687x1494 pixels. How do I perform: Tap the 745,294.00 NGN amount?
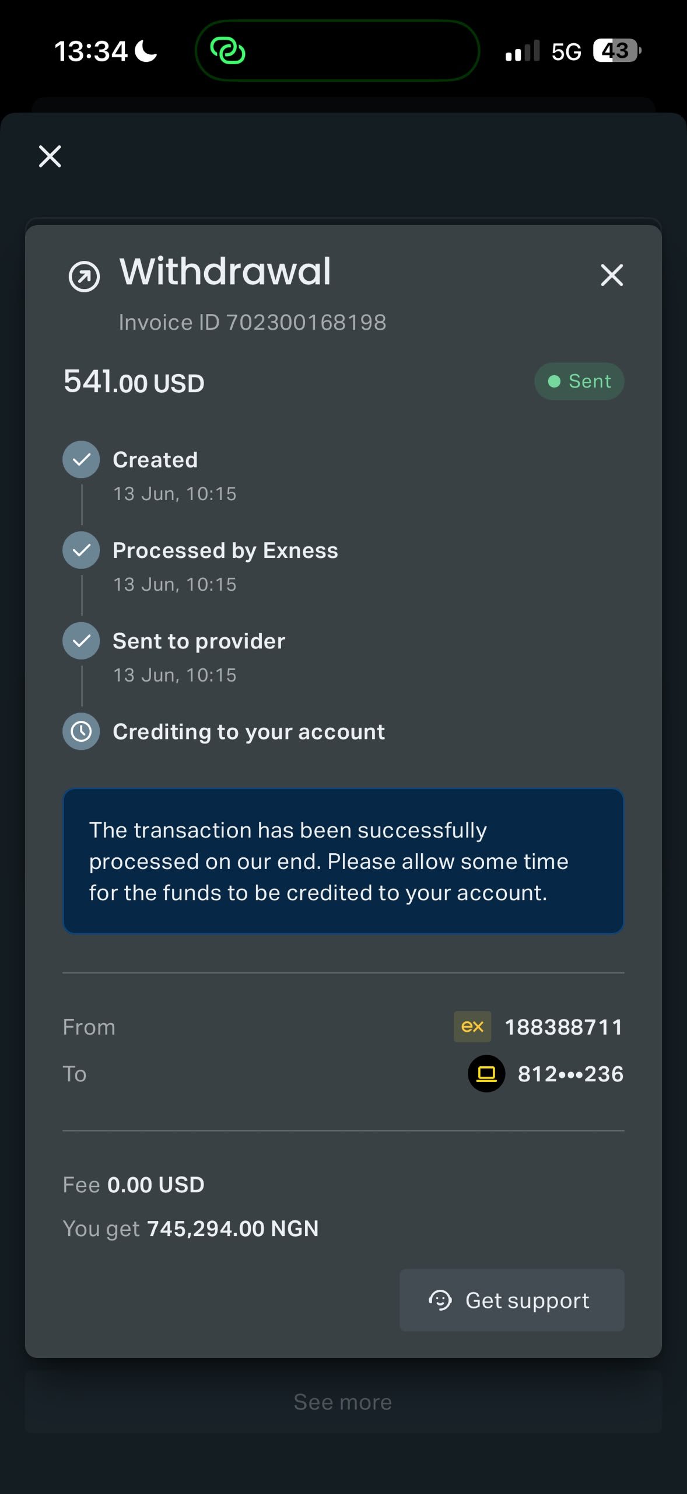pos(233,1228)
